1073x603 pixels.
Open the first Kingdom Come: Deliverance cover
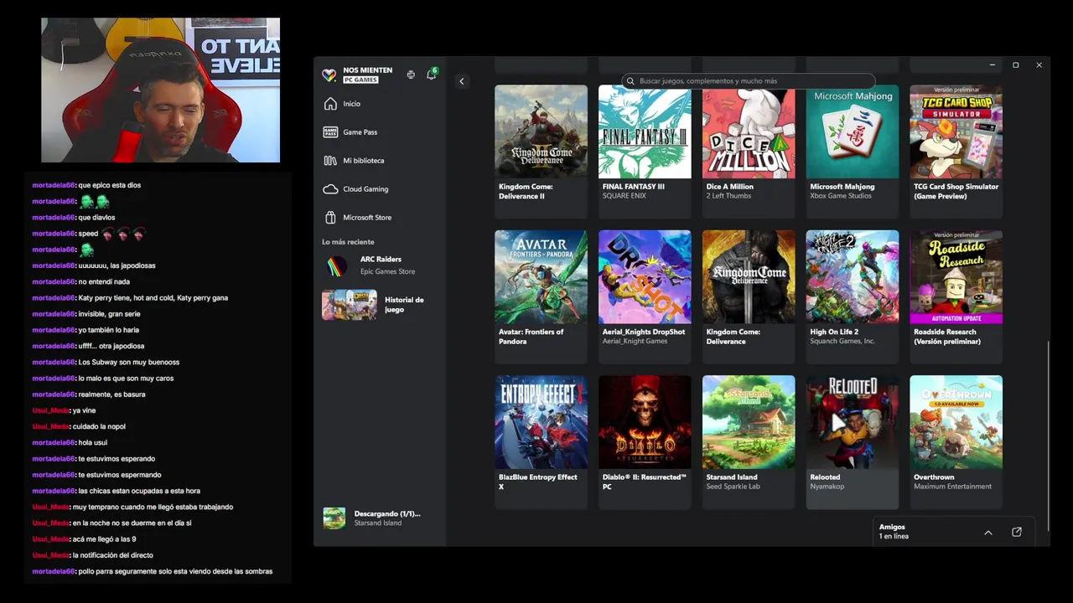click(749, 277)
